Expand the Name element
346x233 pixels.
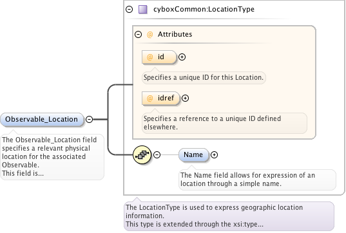[214, 154]
